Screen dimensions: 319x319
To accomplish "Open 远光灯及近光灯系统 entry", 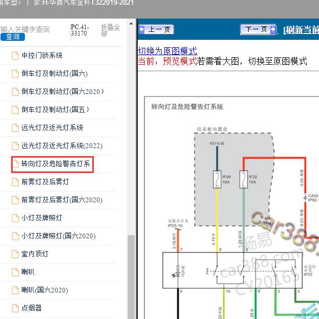I will pos(52,127).
